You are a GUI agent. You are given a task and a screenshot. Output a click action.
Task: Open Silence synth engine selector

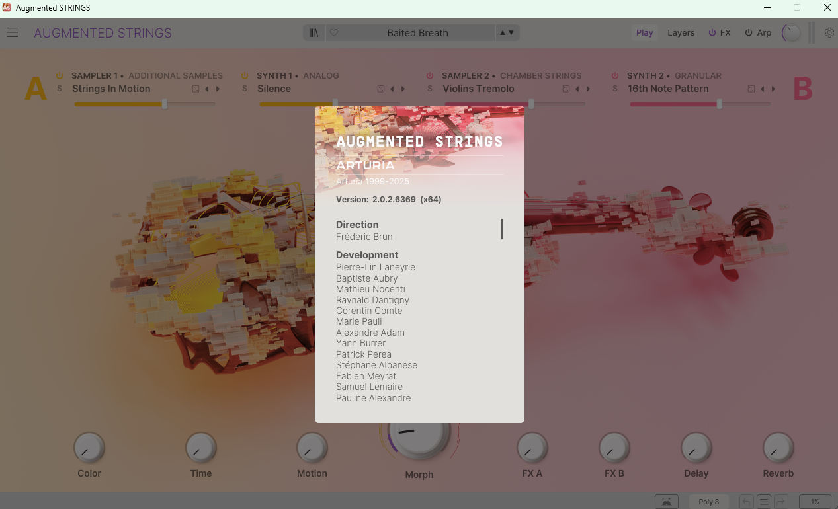274,89
